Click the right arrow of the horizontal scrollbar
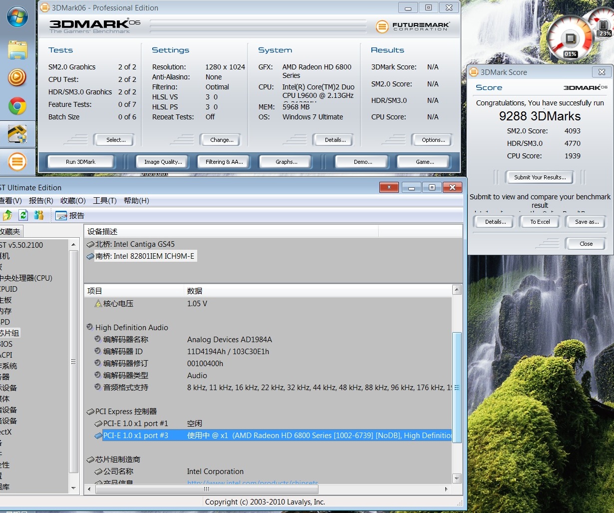The height and width of the screenshot is (513, 614). click(446, 489)
